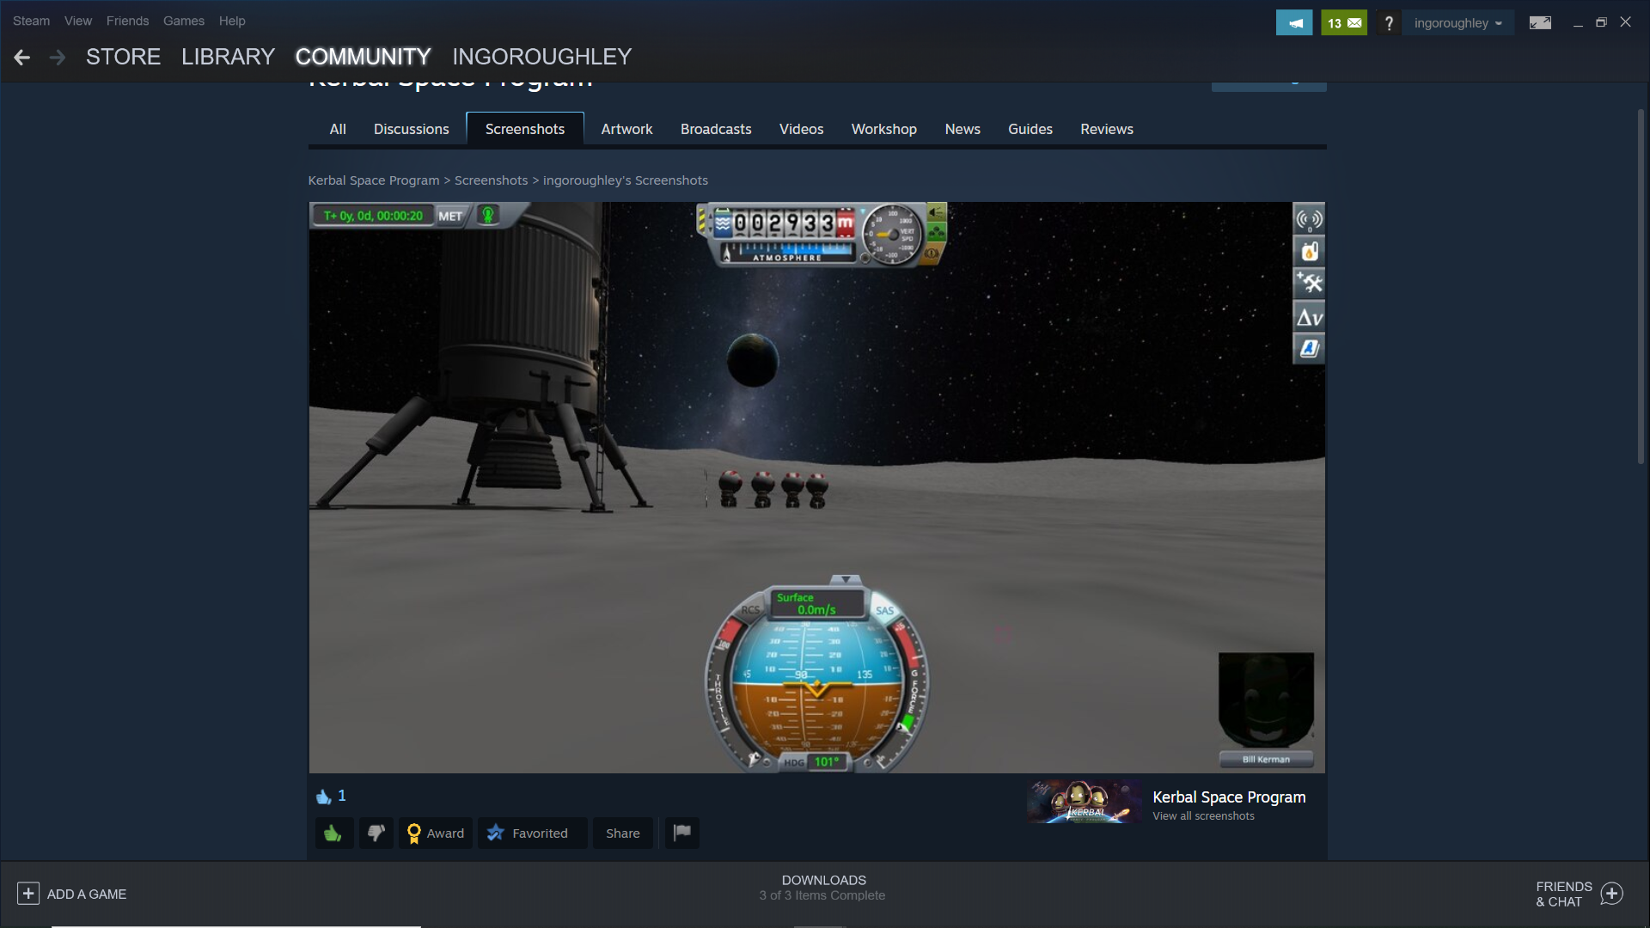The width and height of the screenshot is (1650, 928).
Task: Rate the screenshot thumbs down
Action: [376, 833]
